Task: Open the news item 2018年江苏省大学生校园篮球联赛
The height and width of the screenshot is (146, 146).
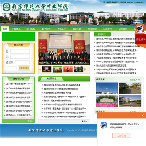Action: point(117,62)
